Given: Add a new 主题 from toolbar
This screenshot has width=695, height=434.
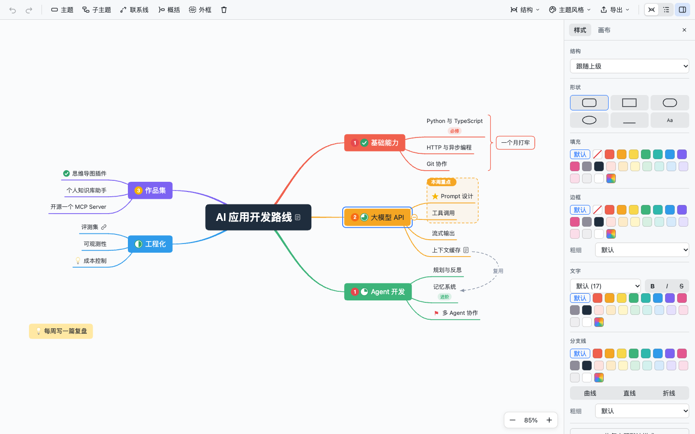Looking at the screenshot, I should (x=62, y=10).
